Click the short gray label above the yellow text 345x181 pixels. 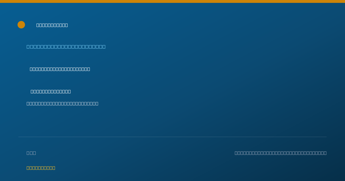coord(31,153)
